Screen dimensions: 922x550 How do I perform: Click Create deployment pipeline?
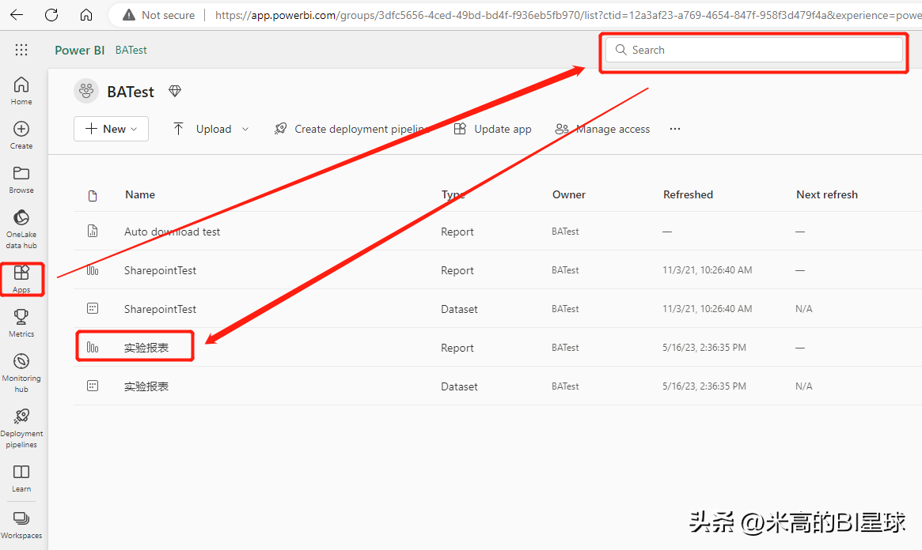tap(353, 129)
